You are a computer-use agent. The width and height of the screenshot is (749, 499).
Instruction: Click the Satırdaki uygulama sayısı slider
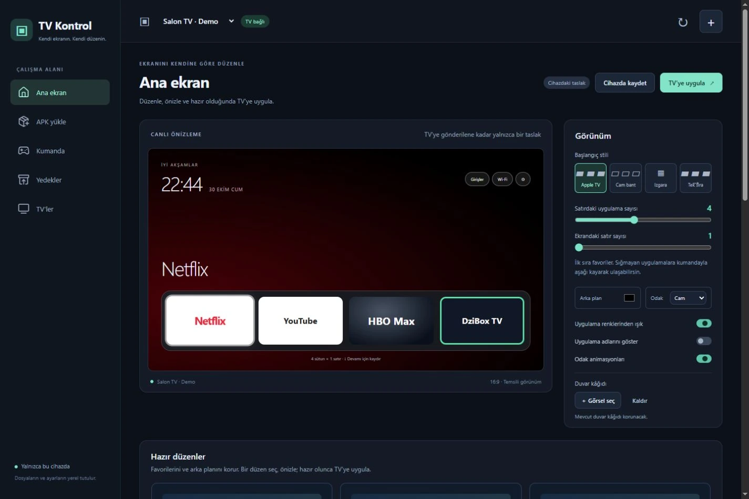pyautogui.click(x=643, y=220)
